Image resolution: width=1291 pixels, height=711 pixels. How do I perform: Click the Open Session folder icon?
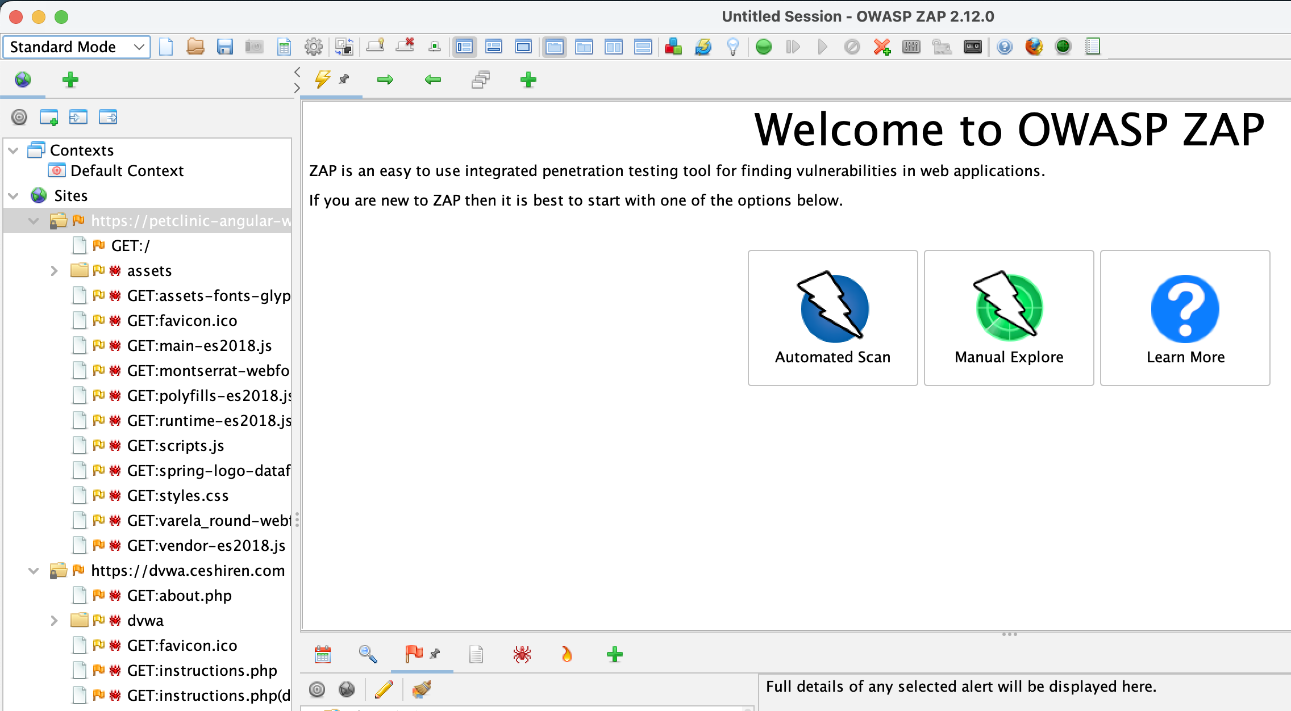pyautogui.click(x=195, y=47)
